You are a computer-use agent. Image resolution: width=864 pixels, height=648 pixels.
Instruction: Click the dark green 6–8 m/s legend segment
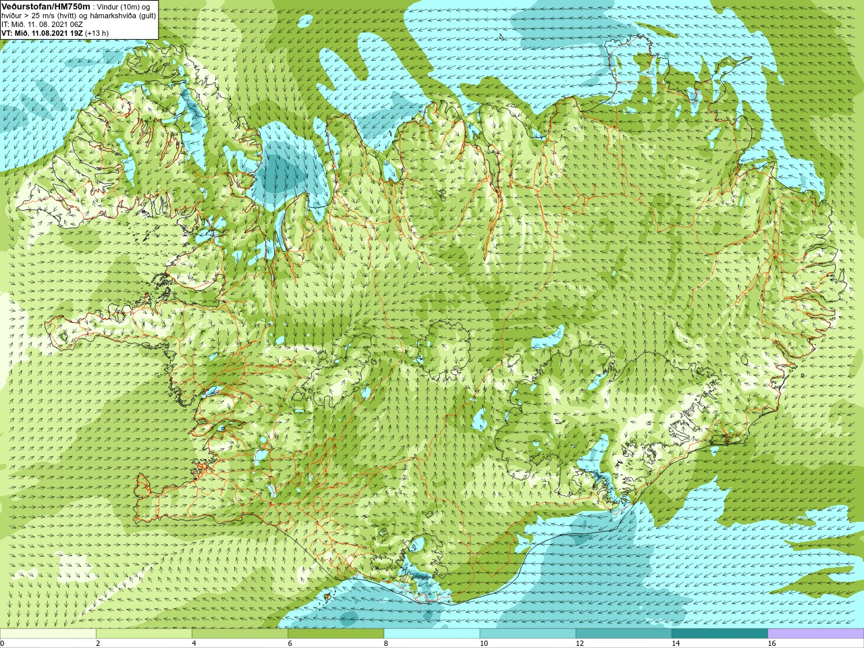pyautogui.click(x=335, y=634)
